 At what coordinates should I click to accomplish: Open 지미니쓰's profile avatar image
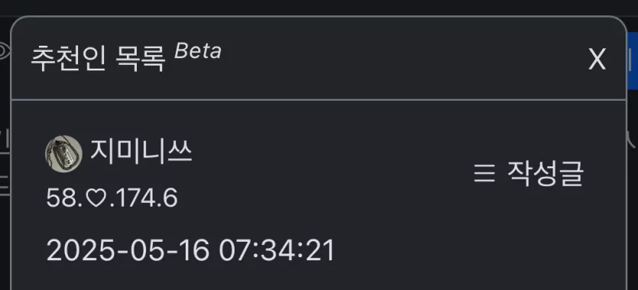pos(63,154)
